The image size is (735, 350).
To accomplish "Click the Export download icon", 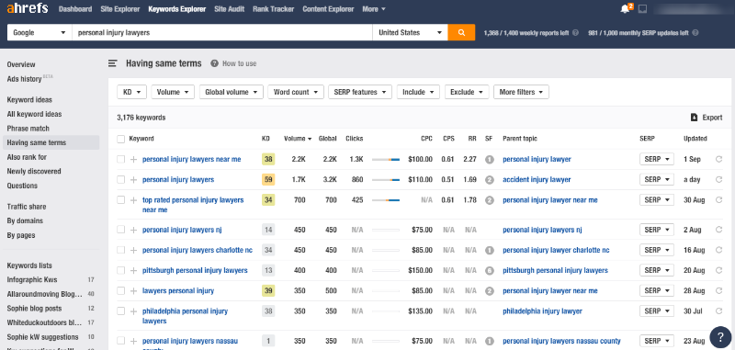I will coord(695,118).
